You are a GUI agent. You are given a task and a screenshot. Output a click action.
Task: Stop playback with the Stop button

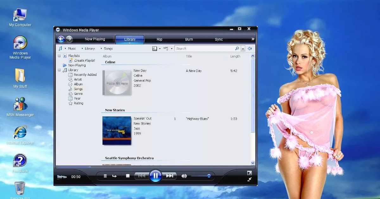128,176
